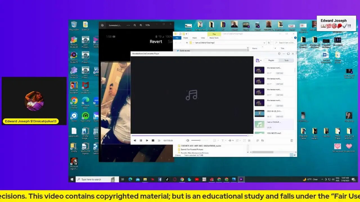Skip to next track in player
The height and width of the screenshot is (202, 360).
click(147, 140)
